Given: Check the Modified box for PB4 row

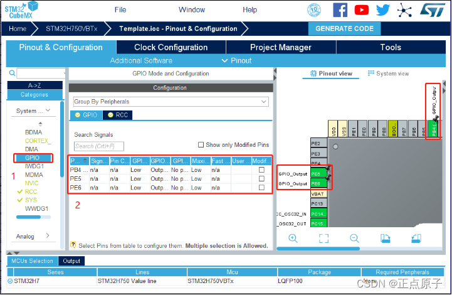Looking at the screenshot, I should (261, 169).
